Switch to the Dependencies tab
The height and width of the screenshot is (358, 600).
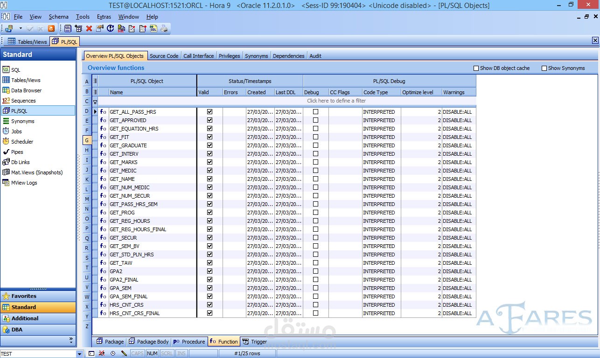pyautogui.click(x=288, y=56)
